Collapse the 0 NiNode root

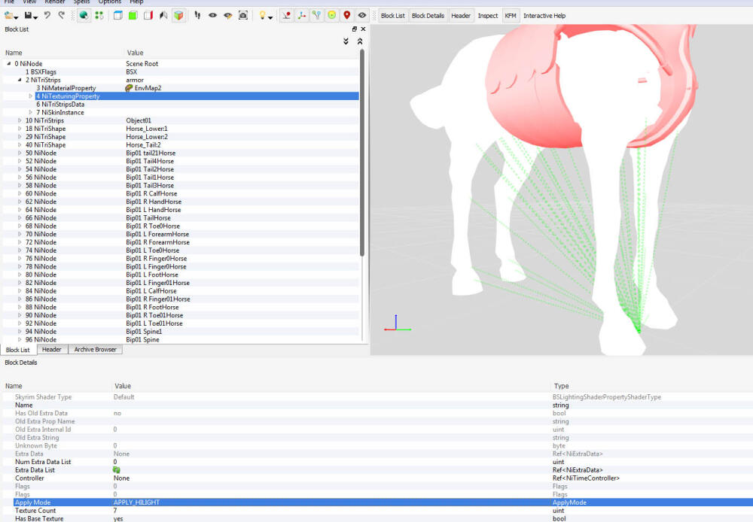[x=8, y=63]
